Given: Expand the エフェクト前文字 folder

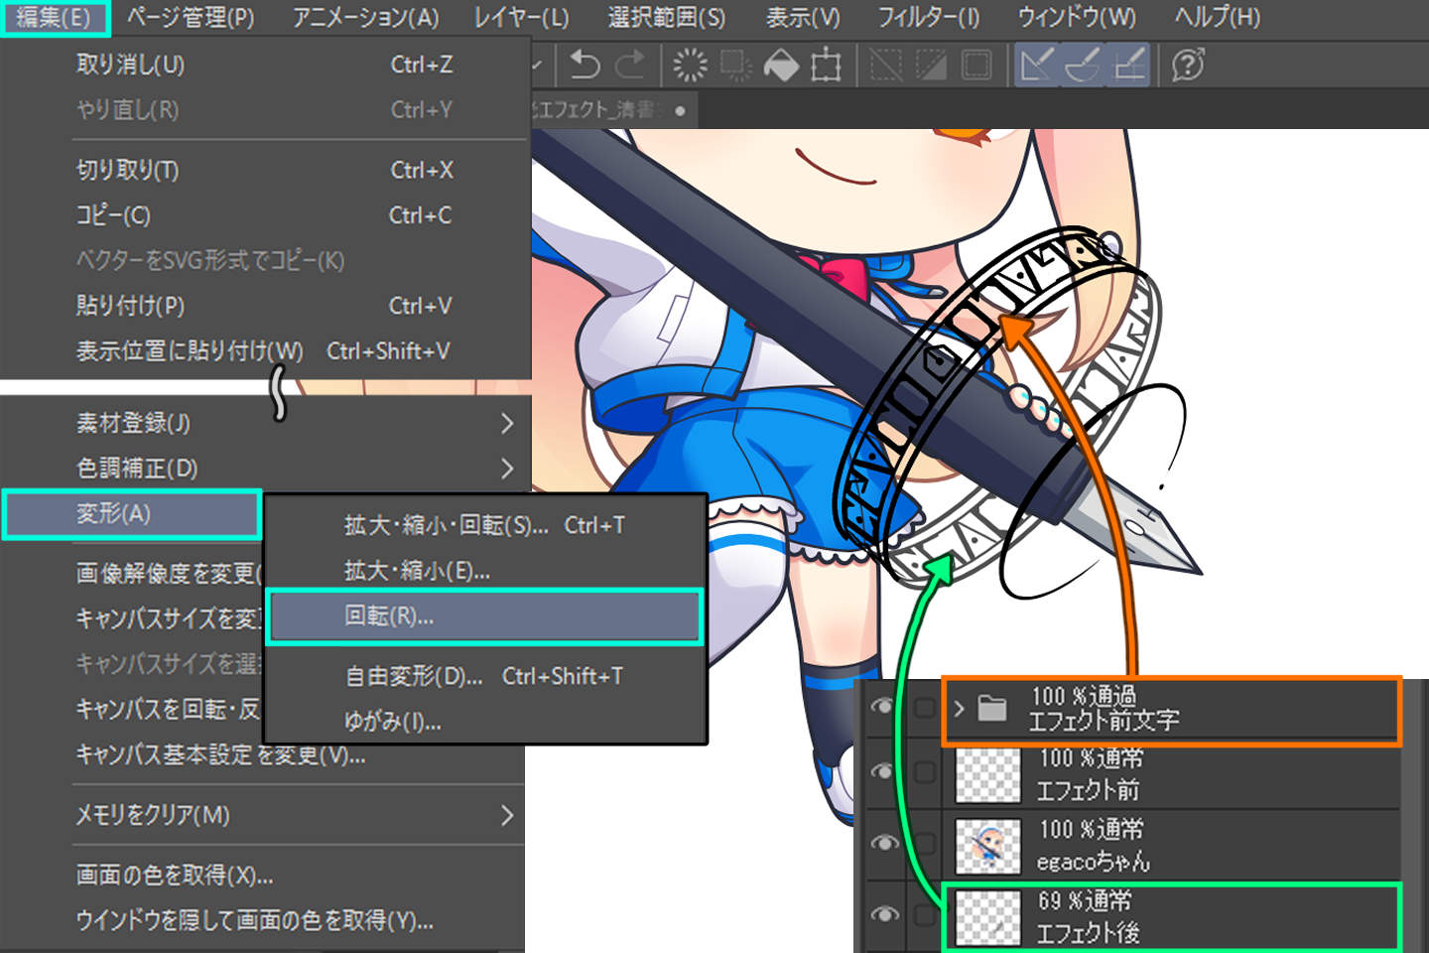Looking at the screenshot, I should tap(959, 709).
